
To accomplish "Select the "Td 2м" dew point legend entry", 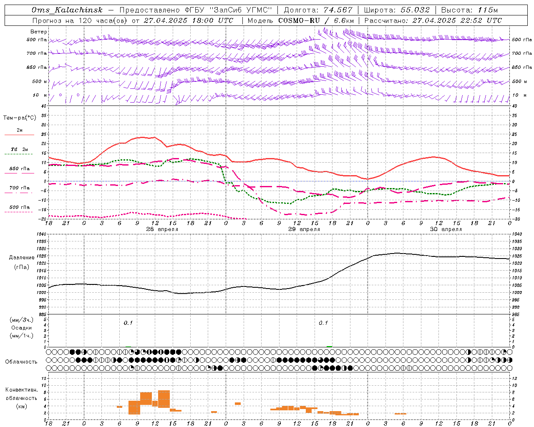I will click(x=20, y=149).
